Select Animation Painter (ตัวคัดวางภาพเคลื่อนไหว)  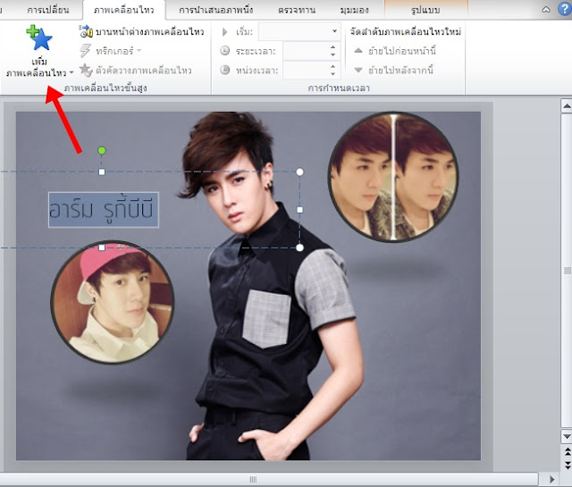coord(135,70)
